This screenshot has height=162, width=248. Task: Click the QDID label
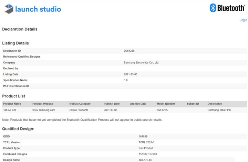tap(6, 137)
